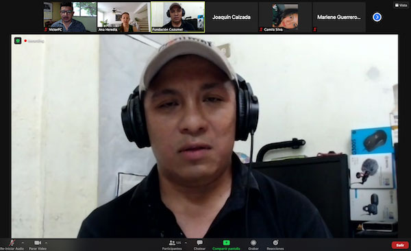
Task: Select the Joaquín Calzada participant tile
Action: pos(232,17)
